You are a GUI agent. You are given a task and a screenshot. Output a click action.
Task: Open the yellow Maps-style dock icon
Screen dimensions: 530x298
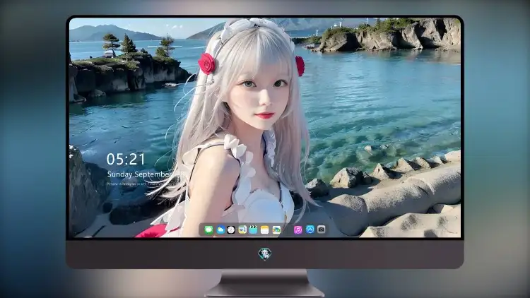point(242,230)
